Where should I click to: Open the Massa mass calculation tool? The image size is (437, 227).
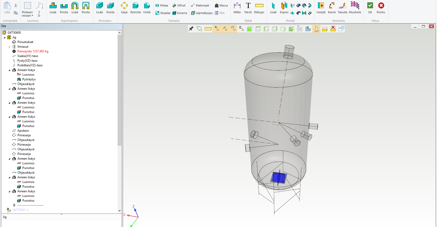221,5
